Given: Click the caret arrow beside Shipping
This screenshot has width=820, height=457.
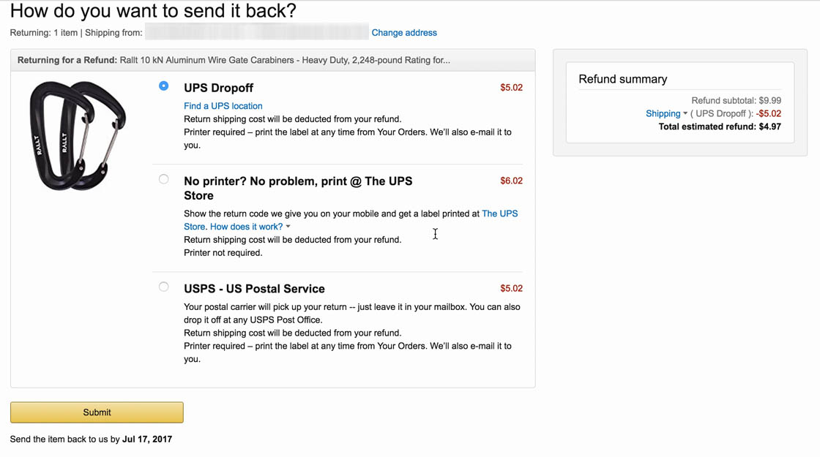Looking at the screenshot, I should (x=685, y=113).
